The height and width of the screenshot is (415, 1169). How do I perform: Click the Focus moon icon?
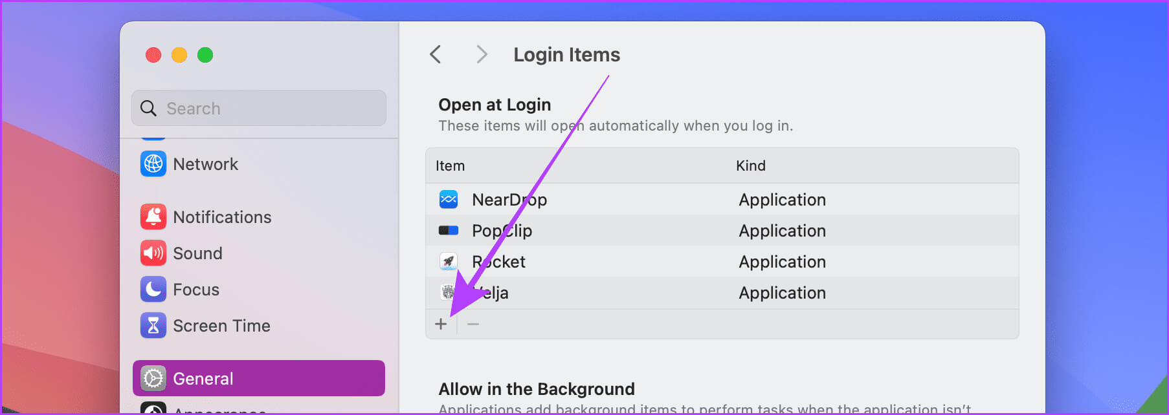[153, 290]
